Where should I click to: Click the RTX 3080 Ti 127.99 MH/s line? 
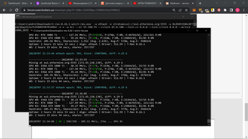tap(95, 103)
